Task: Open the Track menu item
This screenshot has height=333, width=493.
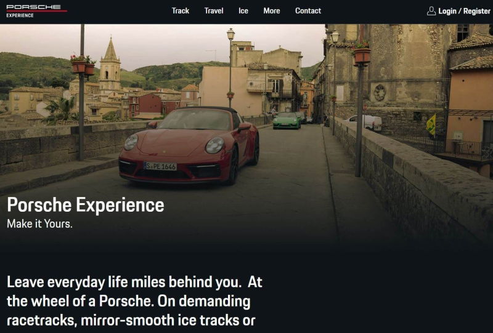Action: click(181, 11)
